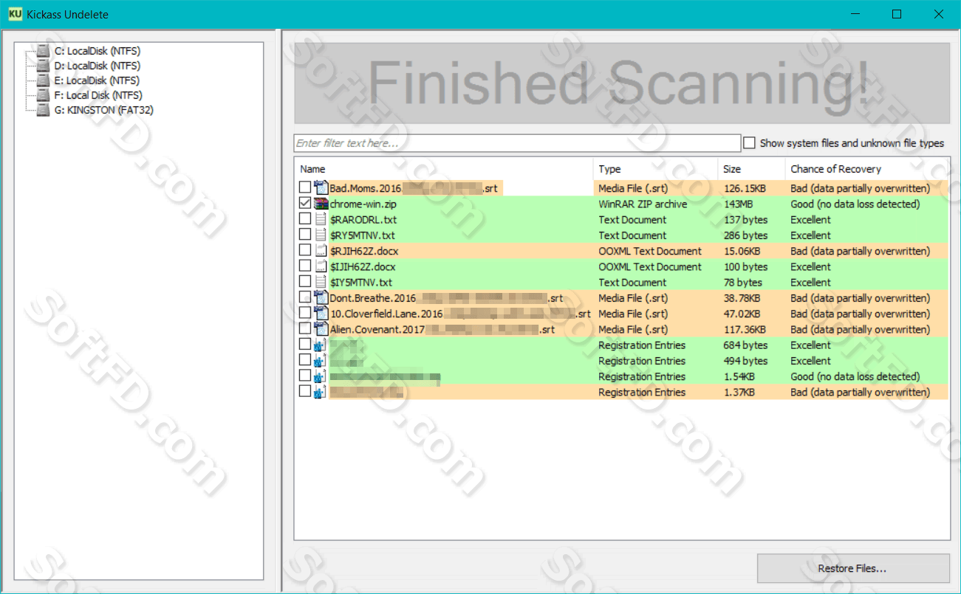Select the D: LocalDisk (NTFS) drive
Image resolution: width=961 pixels, height=594 pixels.
[x=98, y=66]
